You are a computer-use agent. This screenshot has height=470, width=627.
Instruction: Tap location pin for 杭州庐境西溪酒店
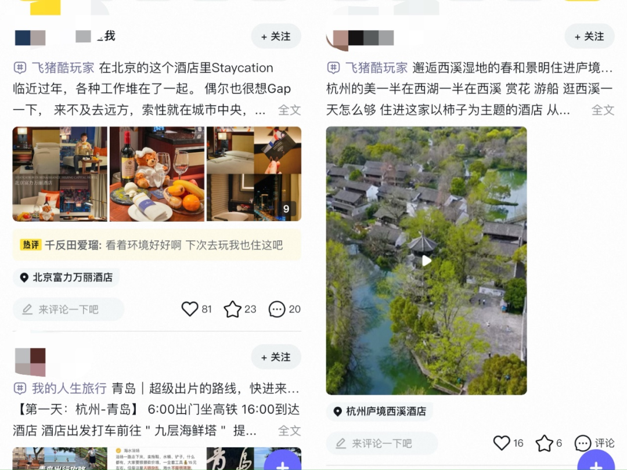[x=380, y=411]
